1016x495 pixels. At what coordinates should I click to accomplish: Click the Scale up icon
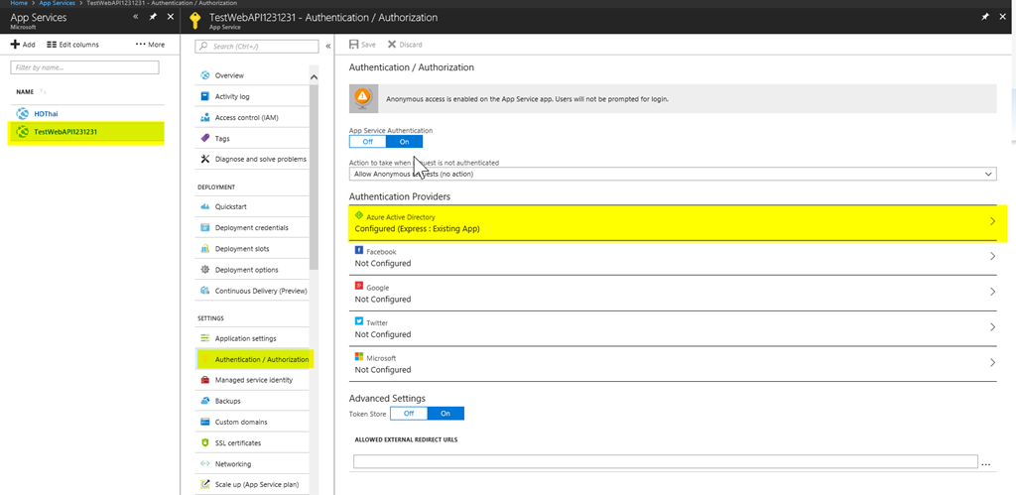[205, 484]
